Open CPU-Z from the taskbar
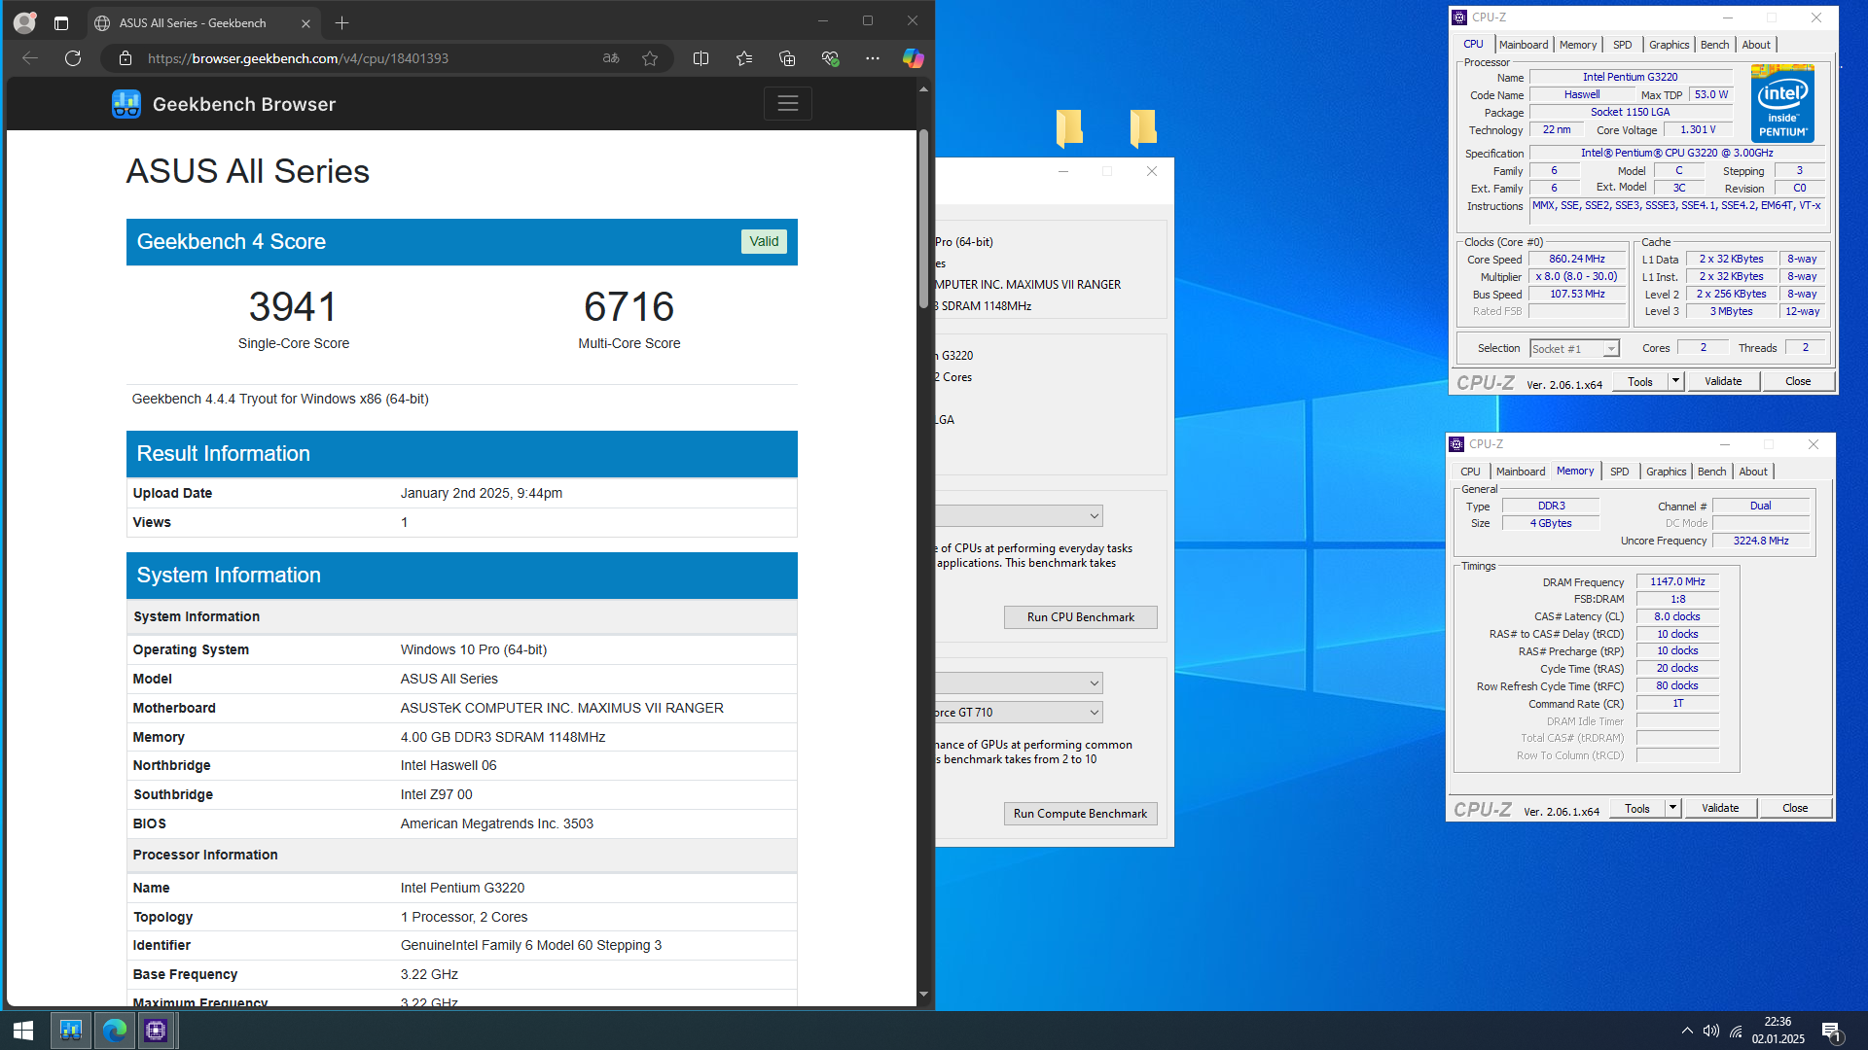 coord(156,1031)
